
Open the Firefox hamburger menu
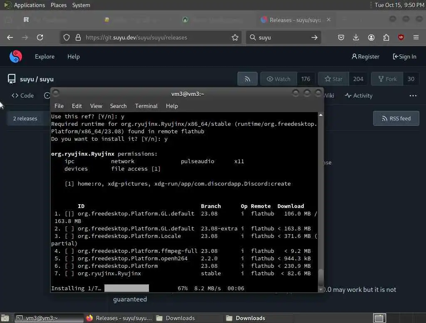[x=416, y=37]
